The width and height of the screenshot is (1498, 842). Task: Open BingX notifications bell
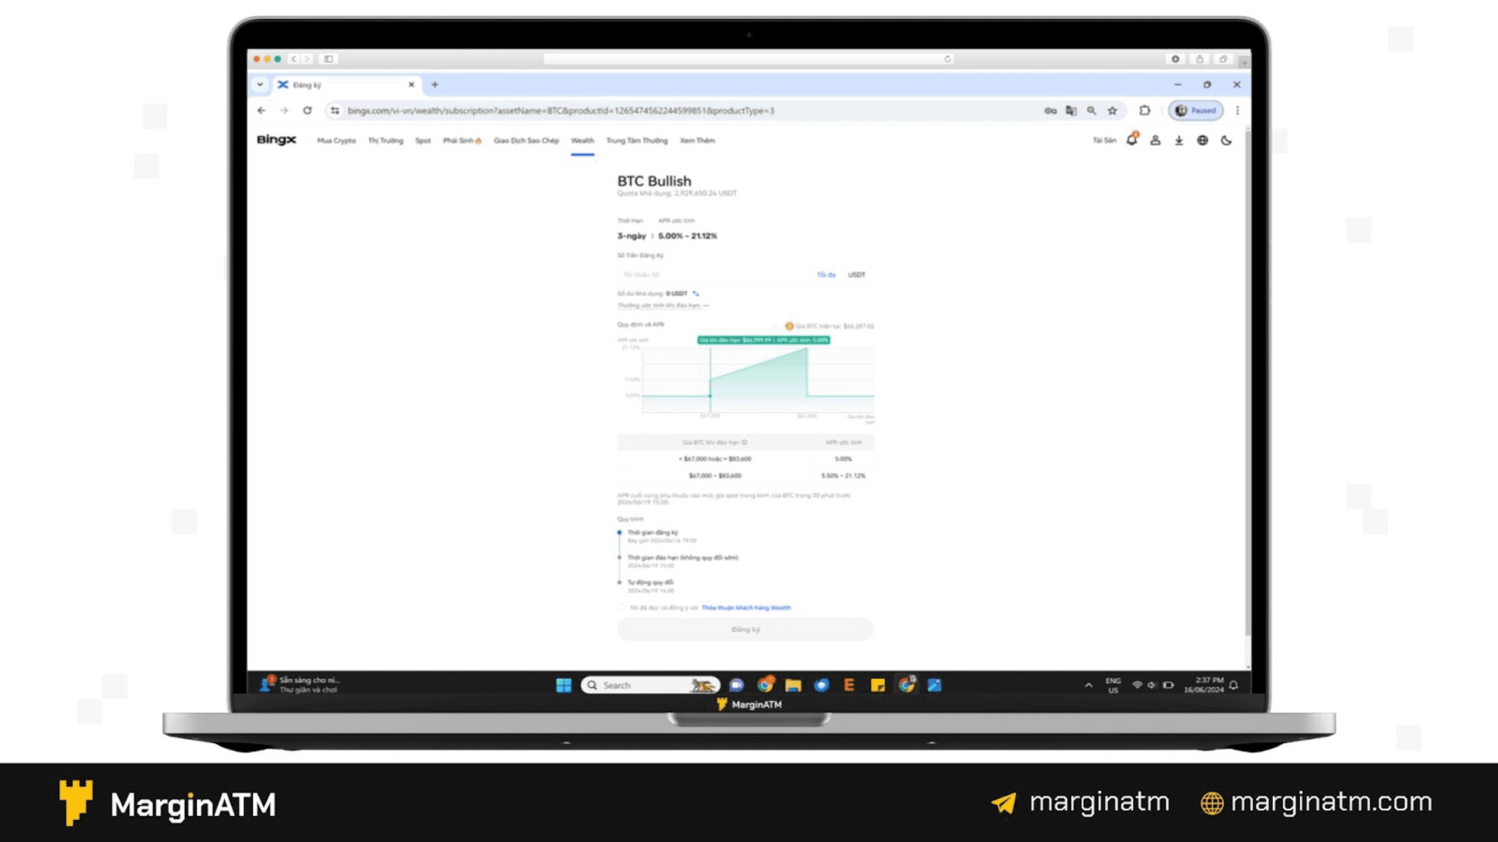point(1132,140)
